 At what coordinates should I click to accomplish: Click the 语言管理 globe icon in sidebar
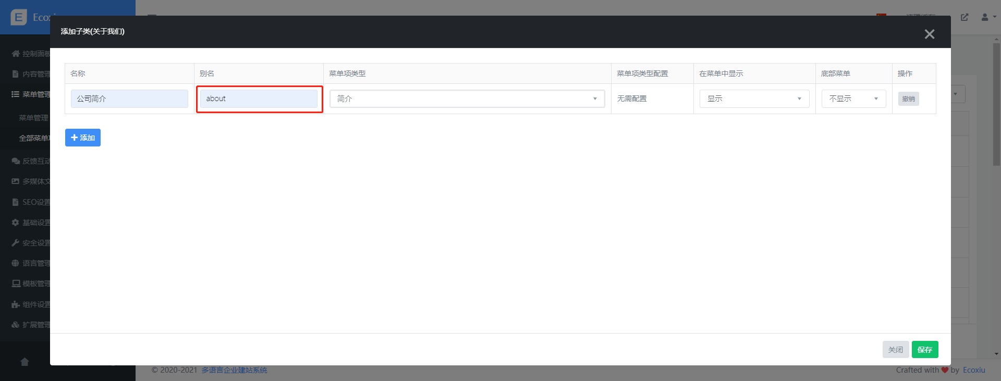click(x=16, y=263)
